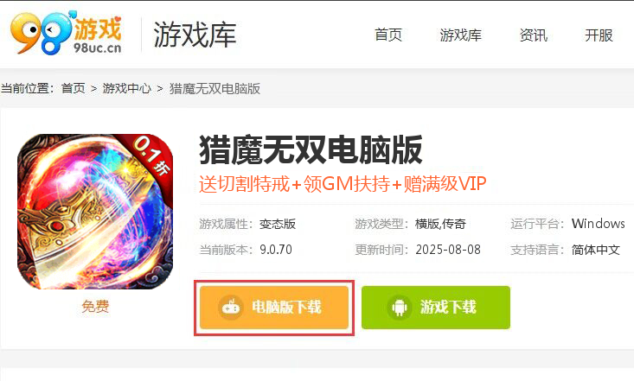The width and height of the screenshot is (634, 381).
Task: Open 游戏库 in the navigation bar
Action: coord(460,35)
